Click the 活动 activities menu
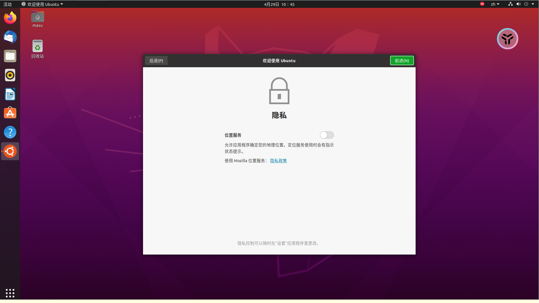The height and width of the screenshot is (303, 539). 8,4
